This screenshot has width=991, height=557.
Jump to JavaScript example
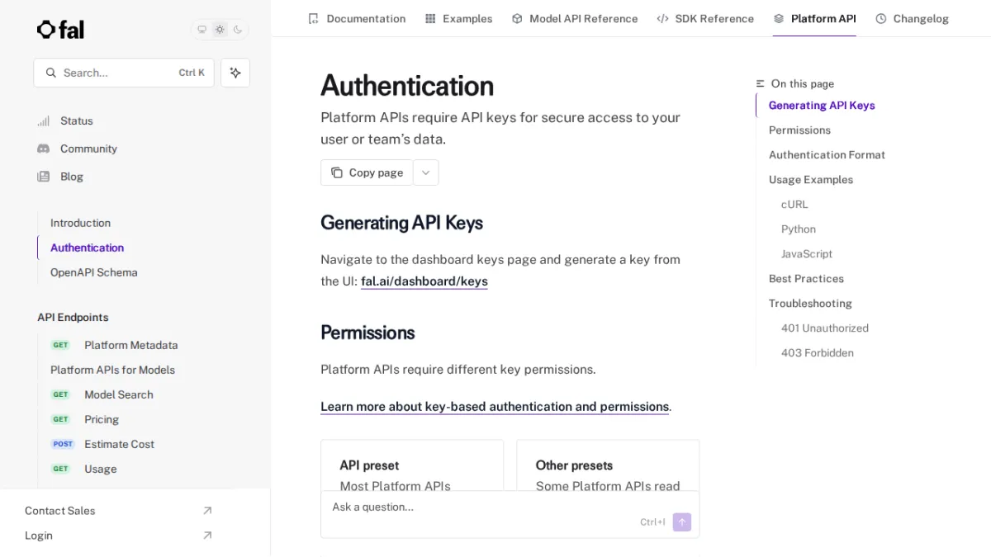tap(807, 254)
